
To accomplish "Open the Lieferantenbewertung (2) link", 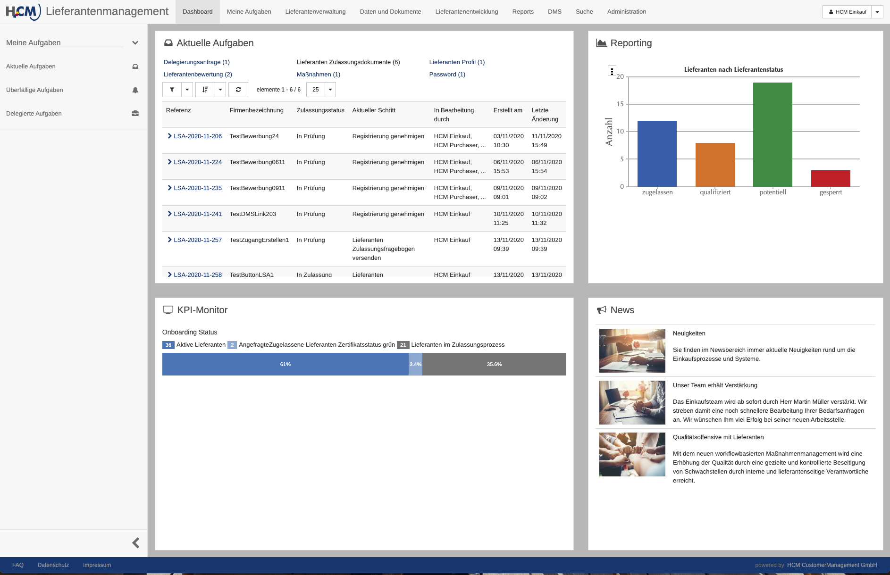I will [198, 75].
